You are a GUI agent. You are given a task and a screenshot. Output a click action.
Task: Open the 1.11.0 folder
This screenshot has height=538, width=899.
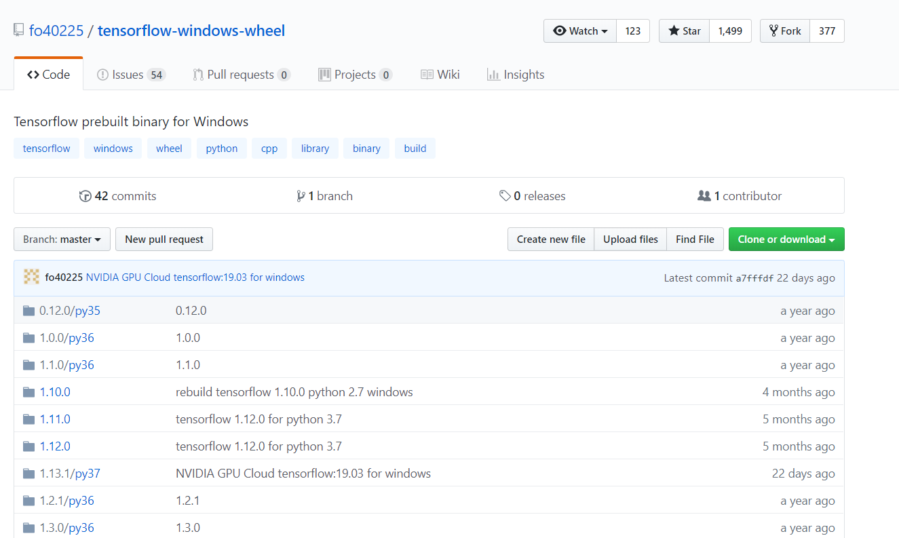[x=55, y=419]
